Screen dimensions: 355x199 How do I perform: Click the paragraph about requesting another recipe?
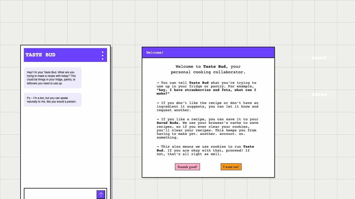(x=207, y=106)
